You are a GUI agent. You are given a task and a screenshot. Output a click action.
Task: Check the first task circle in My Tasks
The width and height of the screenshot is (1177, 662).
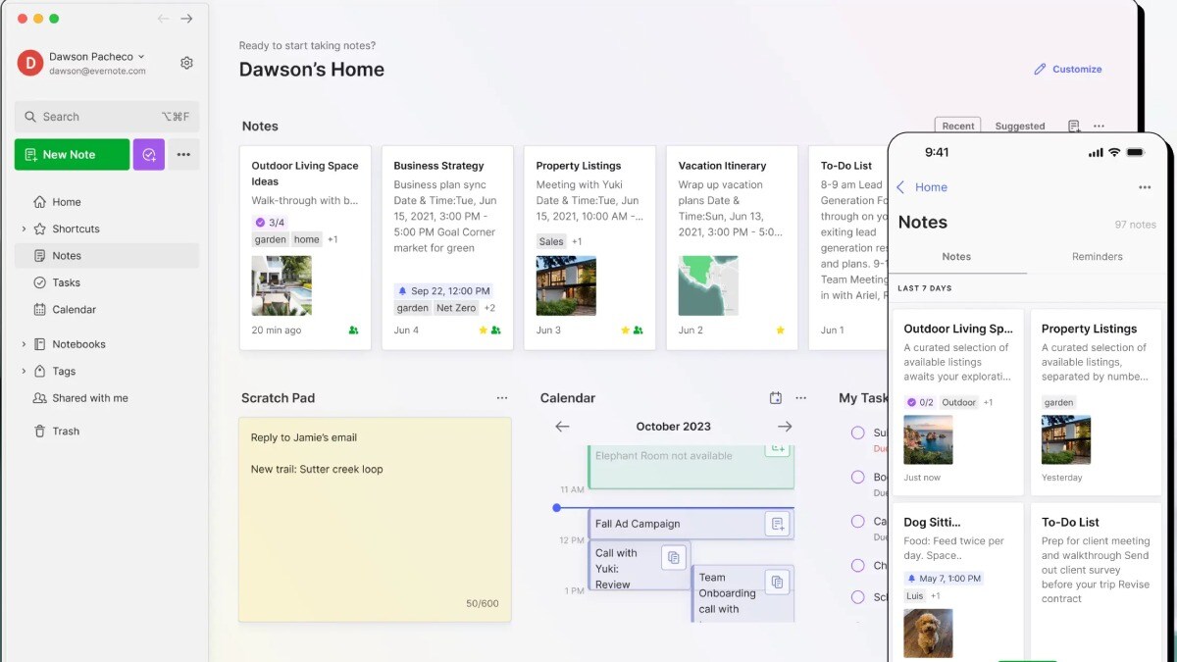tap(857, 433)
